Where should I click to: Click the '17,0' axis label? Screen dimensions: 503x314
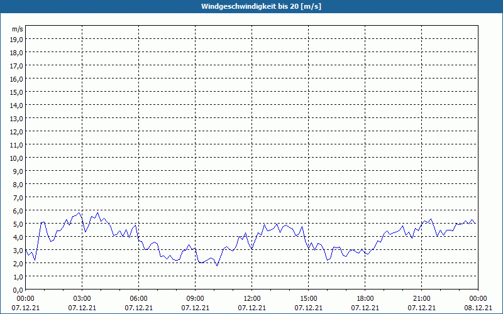pos(16,66)
